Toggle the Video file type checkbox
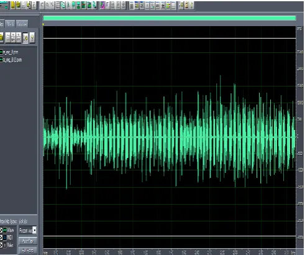The height and width of the screenshot is (255, 305). [x=1, y=245]
